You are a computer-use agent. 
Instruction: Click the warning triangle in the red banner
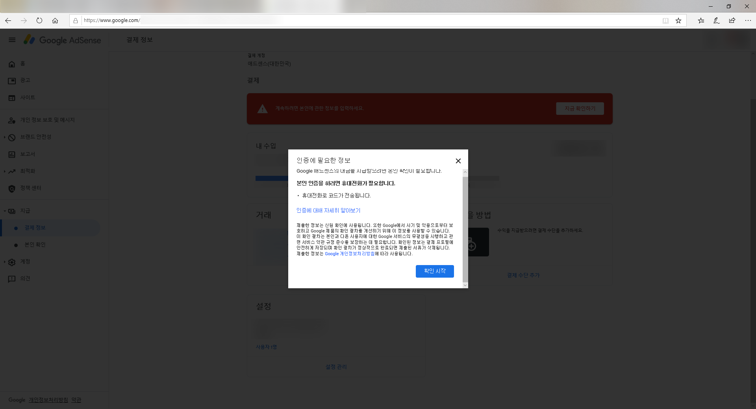[262, 109]
